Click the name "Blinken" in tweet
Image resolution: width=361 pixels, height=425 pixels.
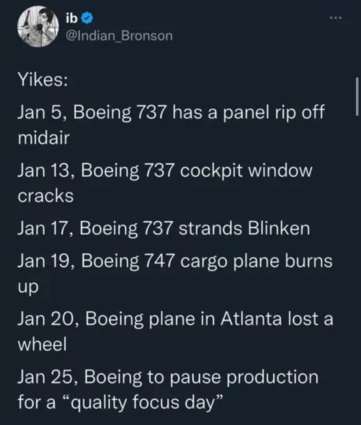[279, 228]
